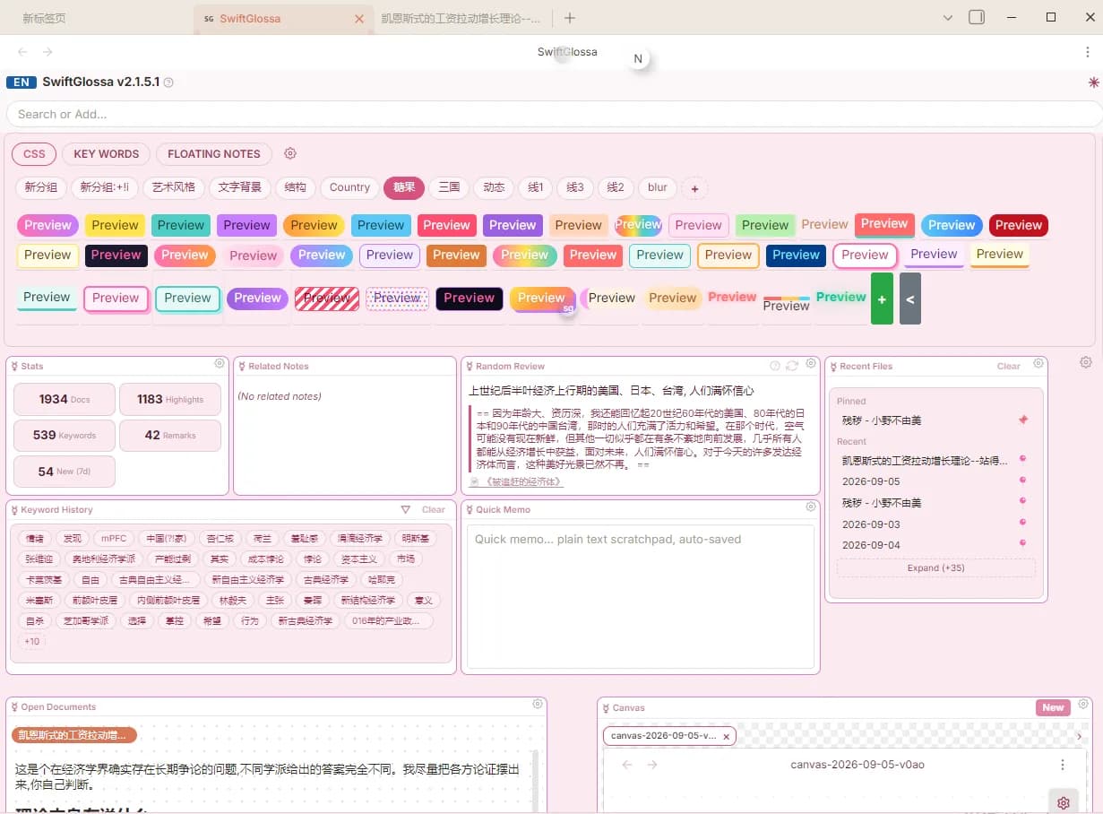Show more canvas tabs with right chevron
Screen dimensions: 1103x814
[1079, 736]
